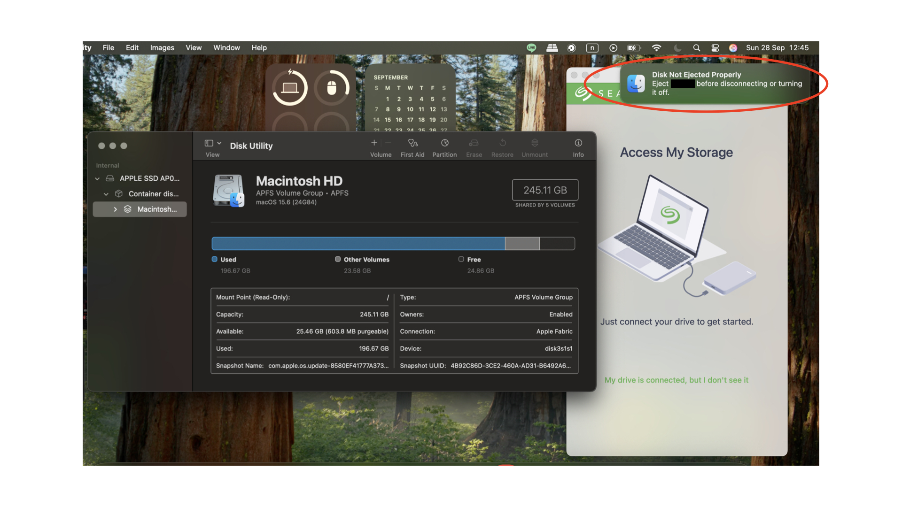Screen dimensions: 902x507
Task: Click the Disk Not Ejected notification
Action: pos(714,84)
